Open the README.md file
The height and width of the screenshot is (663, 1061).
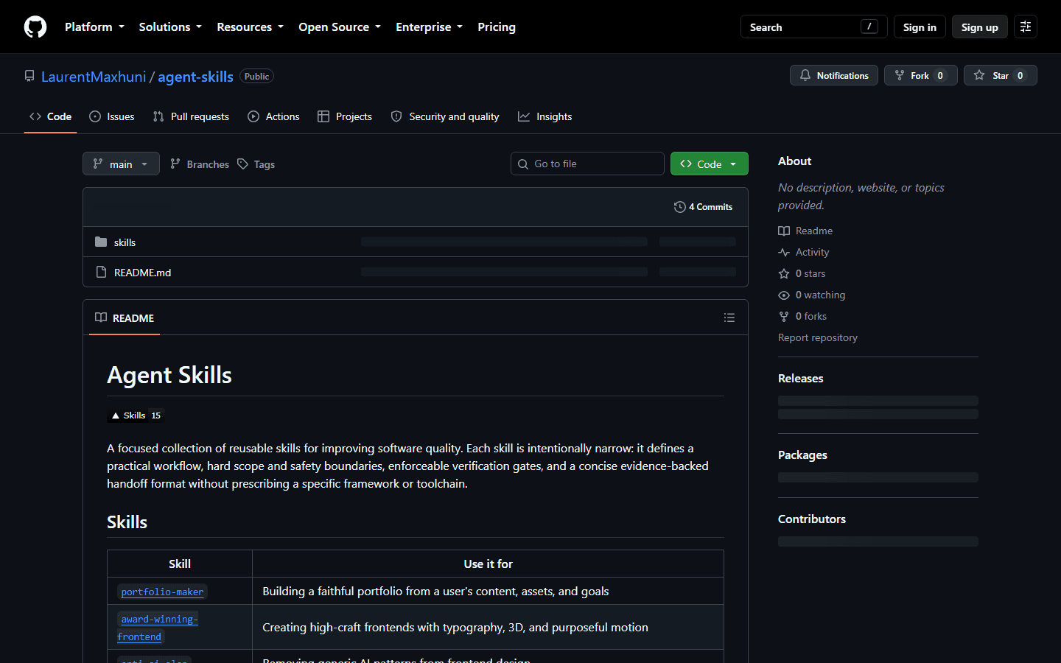click(x=142, y=273)
